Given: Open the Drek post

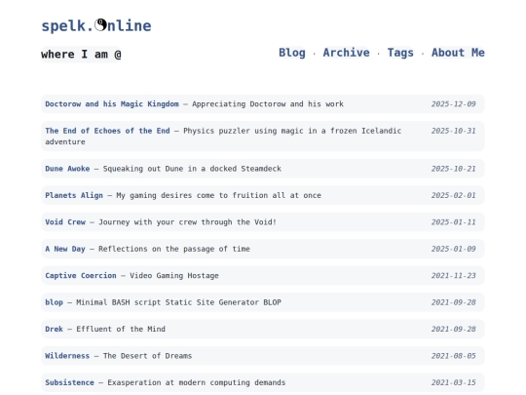Looking at the screenshot, I should (54, 329).
